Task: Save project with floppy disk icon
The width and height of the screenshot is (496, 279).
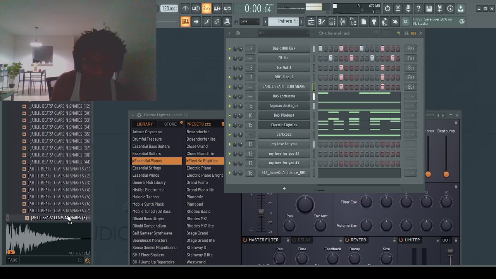Action: [429, 8]
